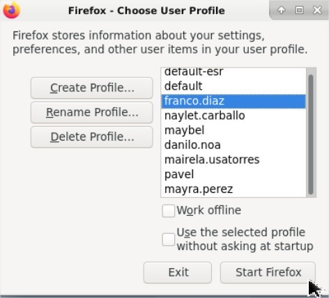Image resolution: width=329 pixels, height=298 pixels.
Task: Check Use the selected profile without asking
Action: [168, 240]
